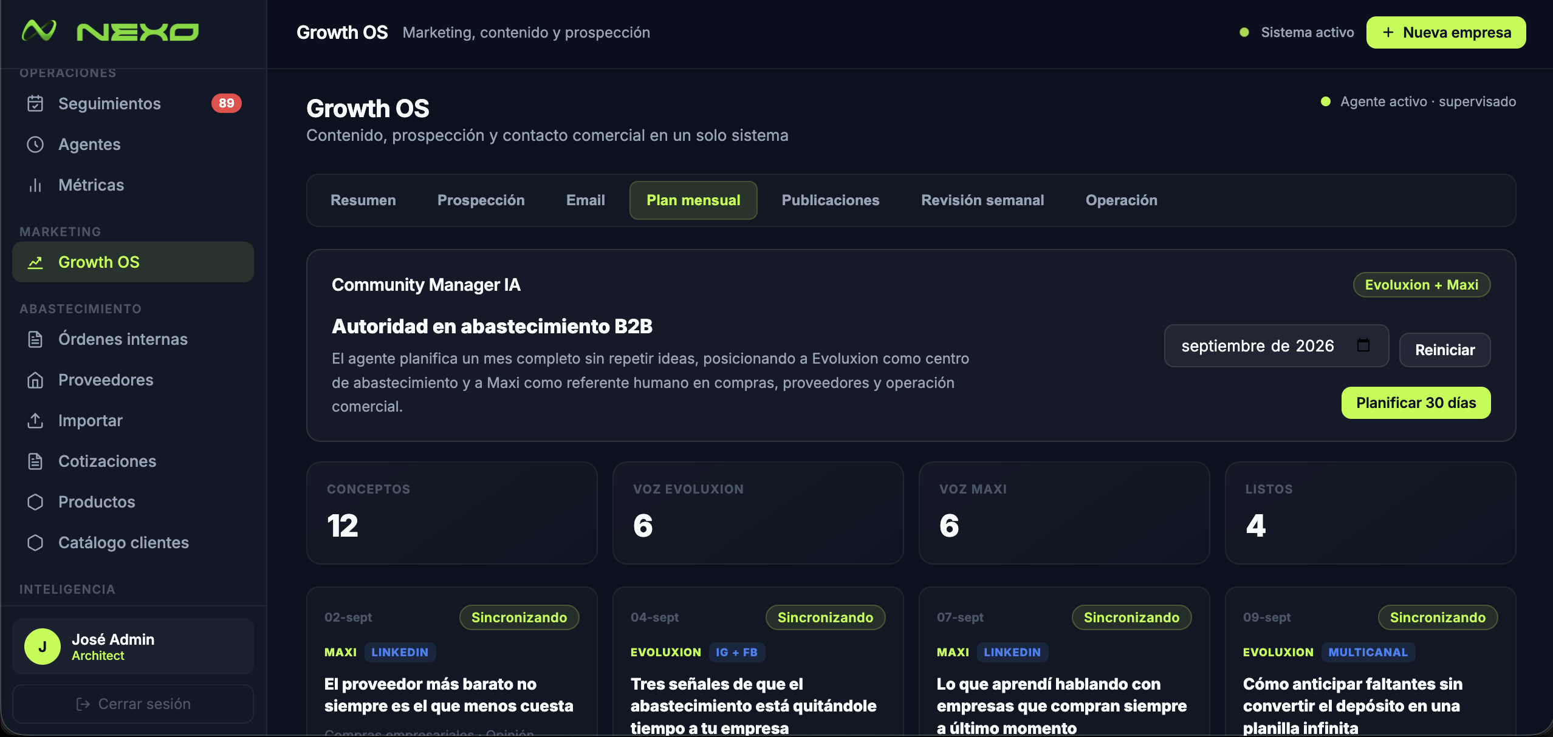Click Planificar 30 días button

pyautogui.click(x=1416, y=403)
